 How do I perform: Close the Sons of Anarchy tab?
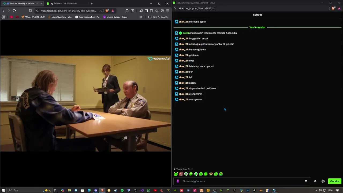41,3
